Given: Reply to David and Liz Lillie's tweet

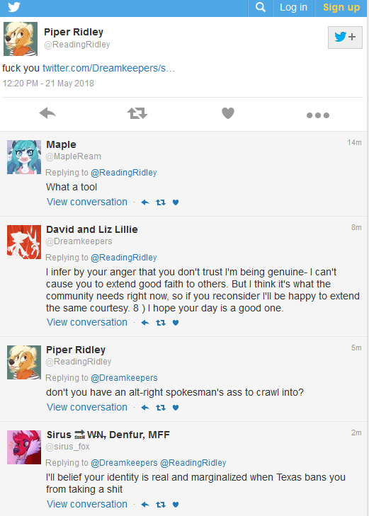Looking at the screenshot, I should [145, 323].
